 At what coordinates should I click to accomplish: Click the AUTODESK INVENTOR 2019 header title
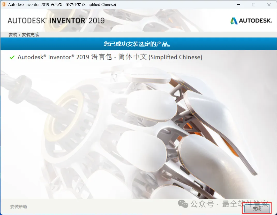(56, 21)
